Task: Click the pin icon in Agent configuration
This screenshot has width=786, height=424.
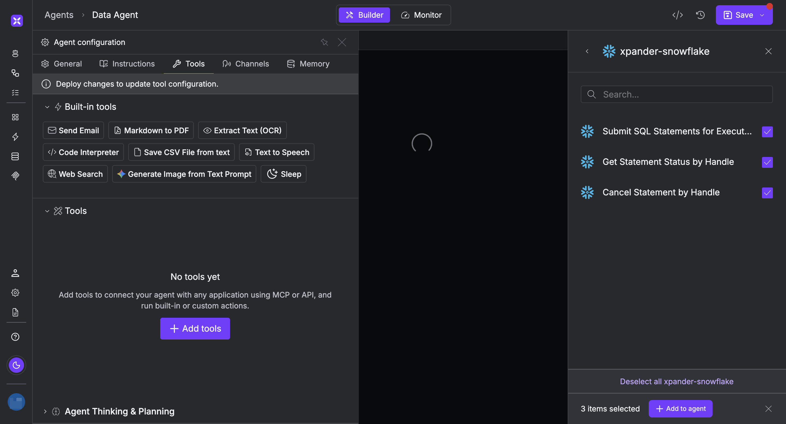Action: click(x=324, y=42)
